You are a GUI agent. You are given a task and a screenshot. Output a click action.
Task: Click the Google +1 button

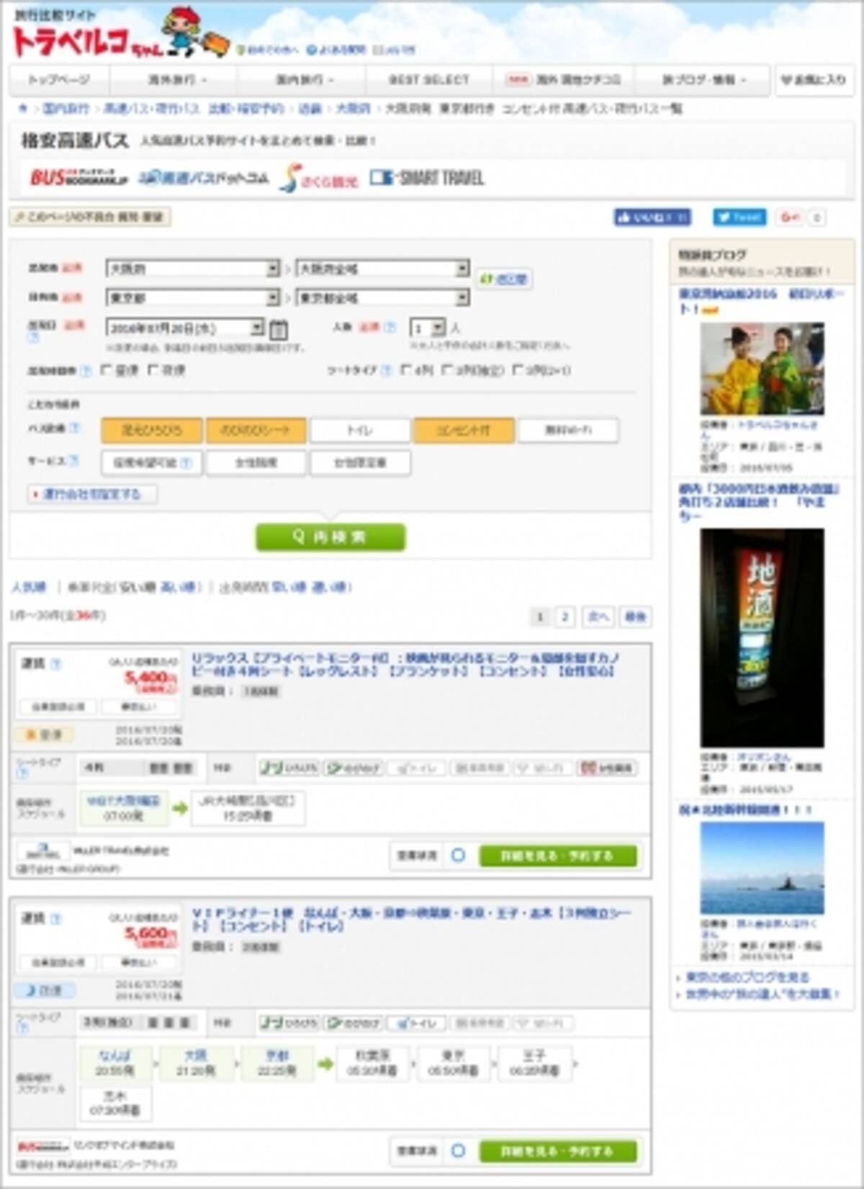pos(790,217)
